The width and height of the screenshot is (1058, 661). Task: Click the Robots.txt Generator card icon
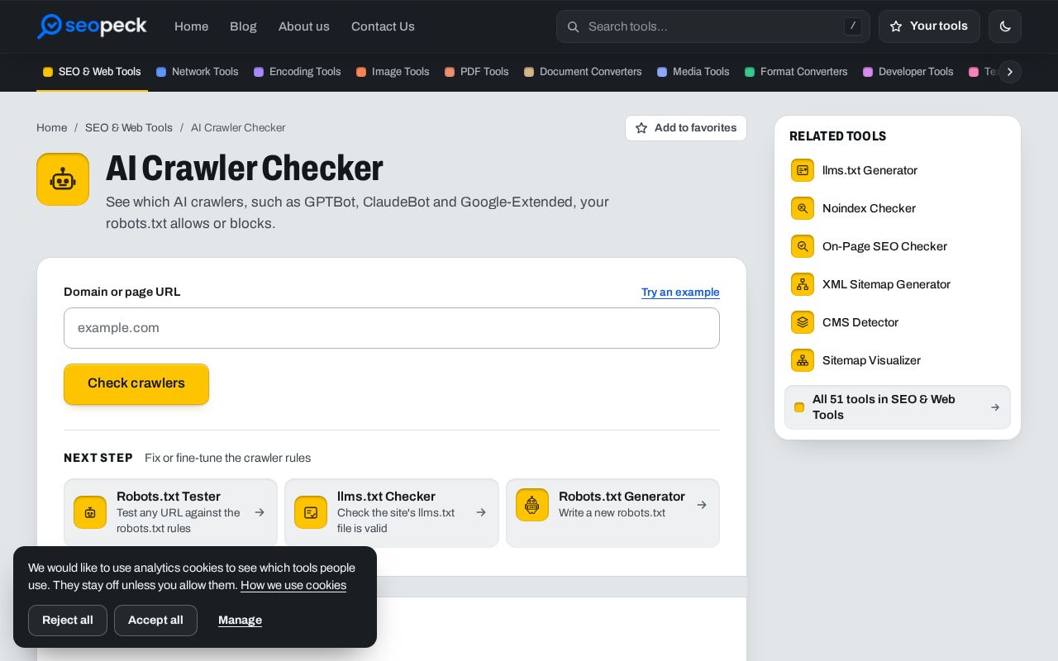pyautogui.click(x=532, y=505)
